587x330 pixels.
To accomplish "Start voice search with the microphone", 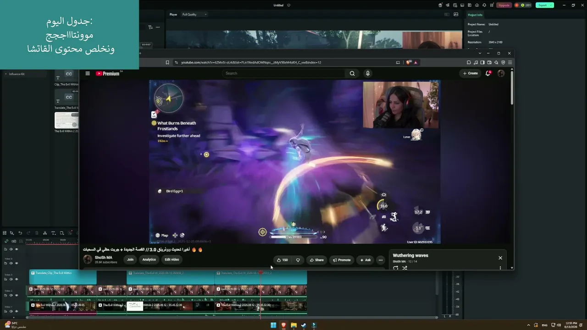I will tap(367, 73).
